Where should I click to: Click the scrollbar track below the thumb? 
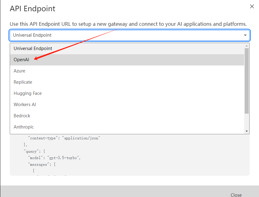click(x=247, y=121)
